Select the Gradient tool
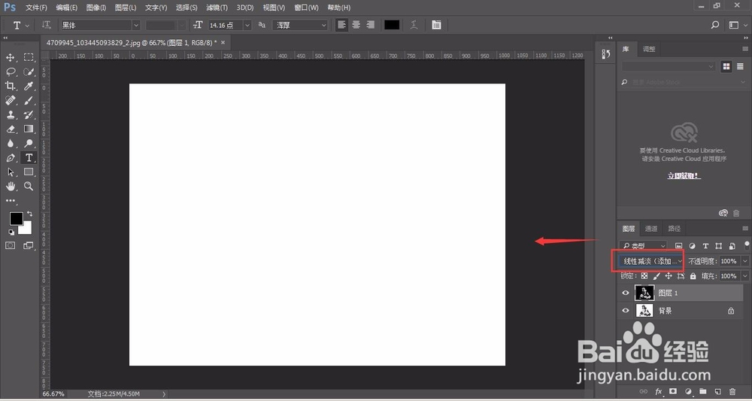 coord(29,129)
